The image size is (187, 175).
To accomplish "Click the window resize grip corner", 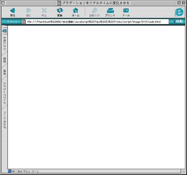I will tap(183, 171).
